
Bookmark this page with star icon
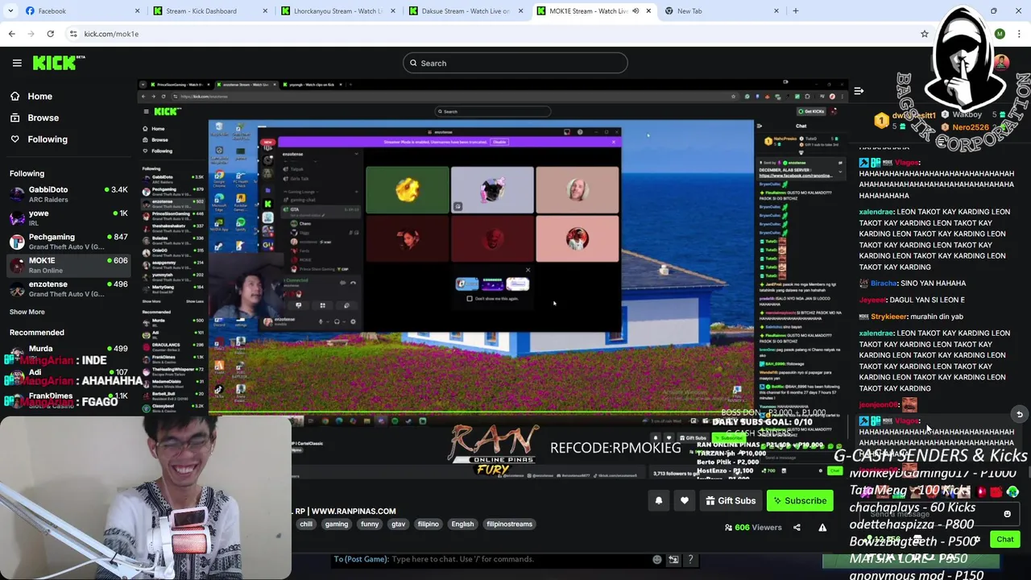[925, 34]
